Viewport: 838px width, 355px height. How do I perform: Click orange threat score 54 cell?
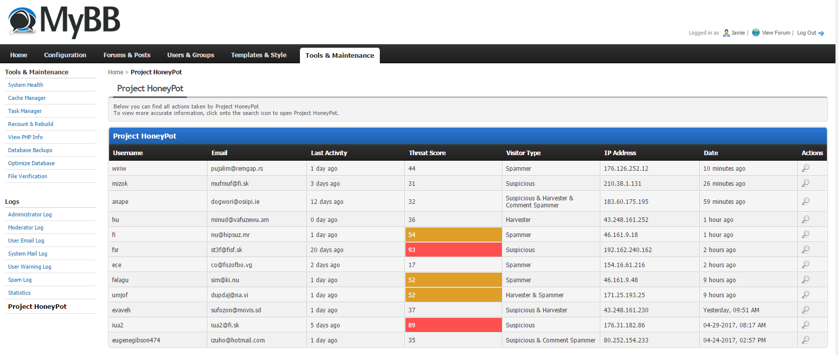click(x=453, y=234)
